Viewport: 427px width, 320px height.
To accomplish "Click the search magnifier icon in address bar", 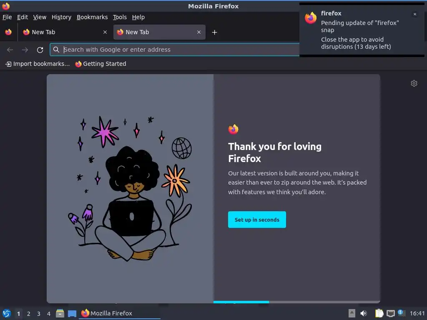I will tap(56, 50).
